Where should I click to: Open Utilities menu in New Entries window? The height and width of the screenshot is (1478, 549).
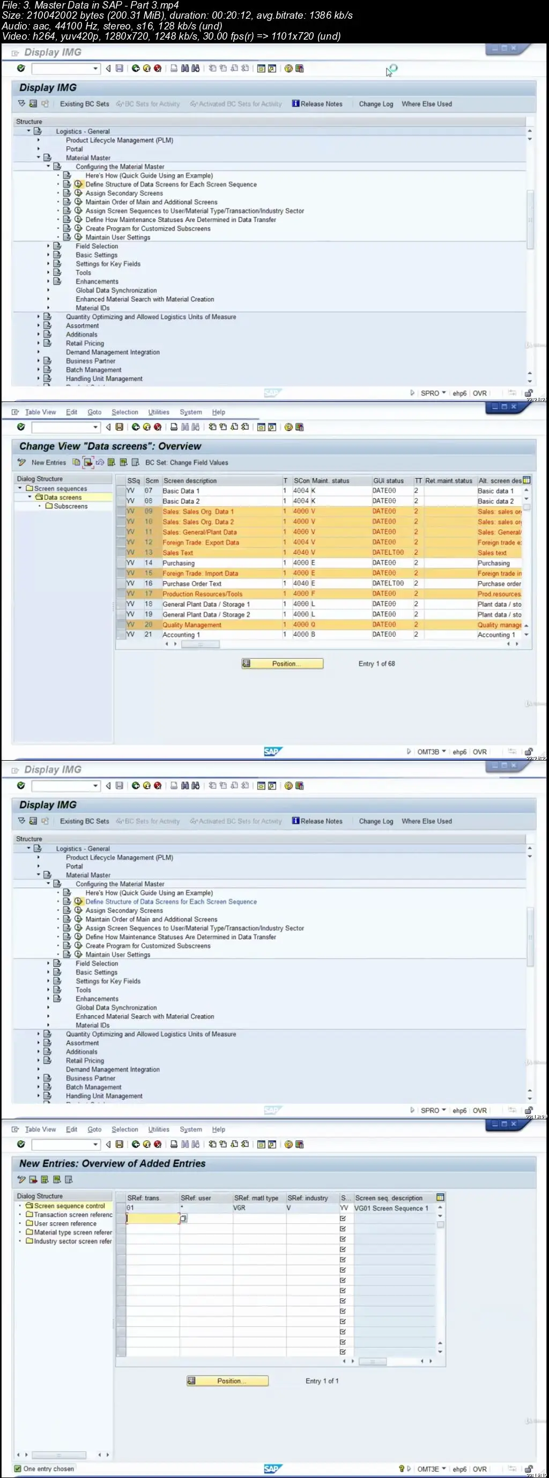pos(158,1129)
